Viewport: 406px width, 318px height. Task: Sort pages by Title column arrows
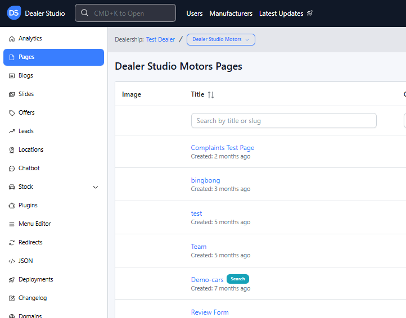[x=211, y=95]
